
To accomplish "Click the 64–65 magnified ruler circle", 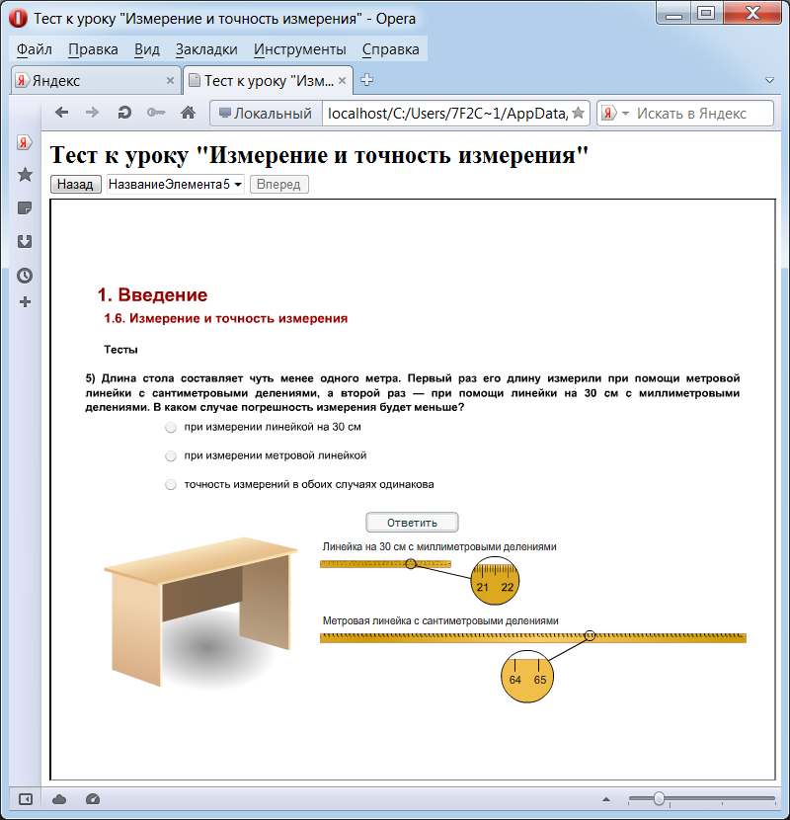I will coord(527,677).
